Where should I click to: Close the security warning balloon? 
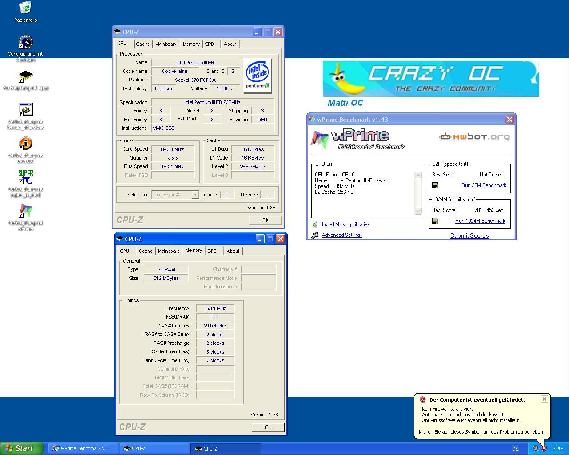(x=544, y=399)
